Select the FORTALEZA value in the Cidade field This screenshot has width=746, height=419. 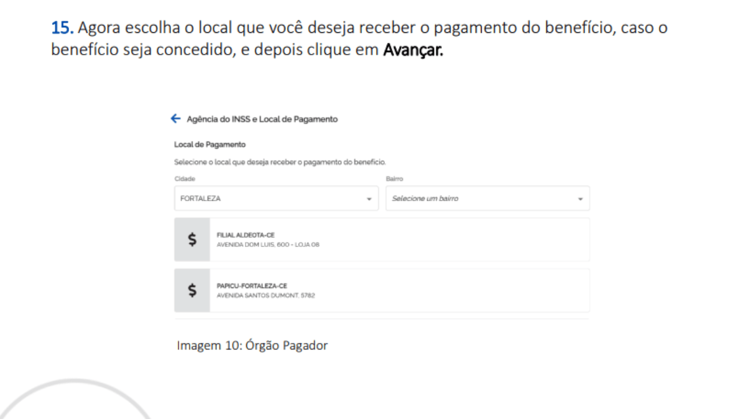point(200,199)
